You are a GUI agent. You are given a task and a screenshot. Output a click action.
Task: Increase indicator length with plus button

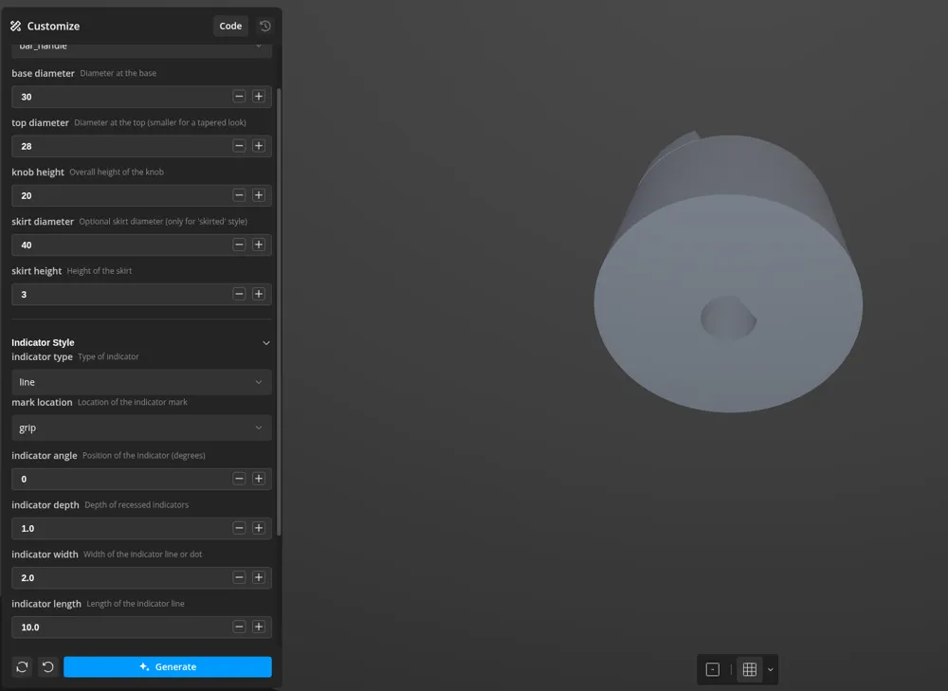point(259,627)
